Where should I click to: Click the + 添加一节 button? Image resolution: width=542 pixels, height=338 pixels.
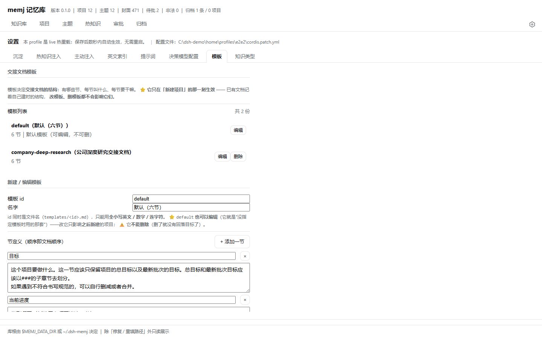[x=232, y=241]
